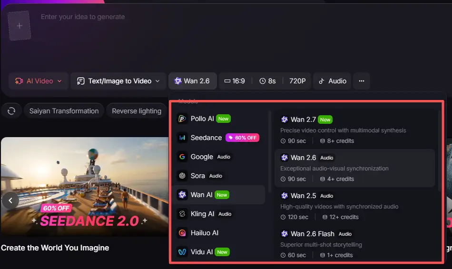The height and width of the screenshot is (269, 452).
Task: Click the Google logo icon
Action: point(182,157)
